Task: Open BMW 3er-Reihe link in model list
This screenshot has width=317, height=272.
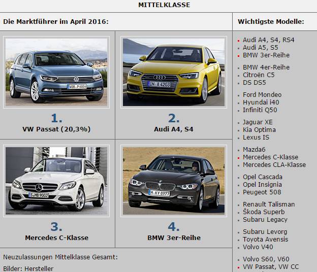Action: [x=266, y=55]
